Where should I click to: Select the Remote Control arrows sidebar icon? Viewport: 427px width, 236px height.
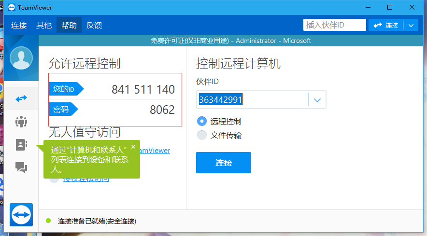click(21, 98)
